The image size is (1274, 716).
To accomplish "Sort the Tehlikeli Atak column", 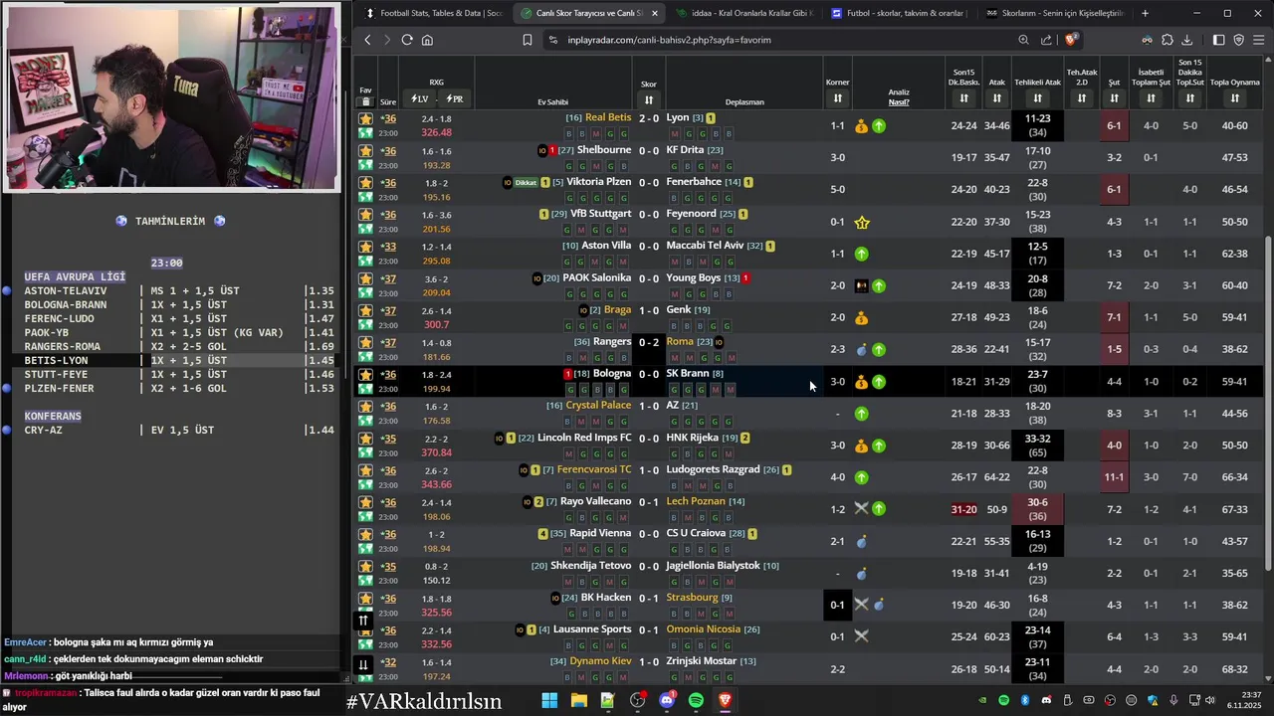I will [x=1037, y=98].
